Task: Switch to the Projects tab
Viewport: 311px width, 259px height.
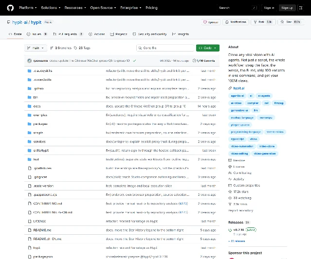Action: click(119, 34)
